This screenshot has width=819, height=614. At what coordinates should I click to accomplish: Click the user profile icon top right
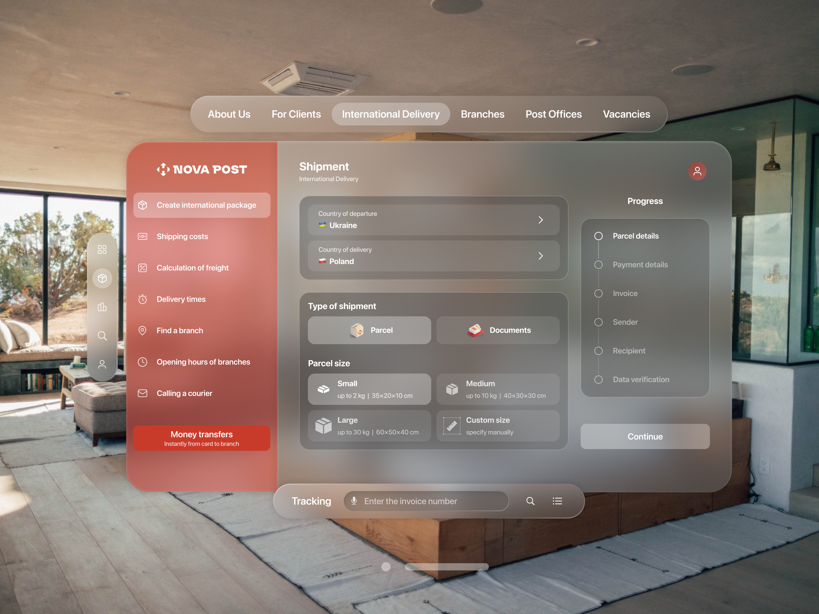(696, 171)
